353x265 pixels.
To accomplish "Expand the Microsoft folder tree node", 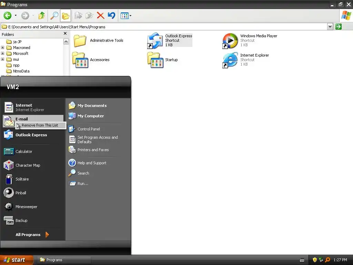I will pyautogui.click(x=2, y=53).
